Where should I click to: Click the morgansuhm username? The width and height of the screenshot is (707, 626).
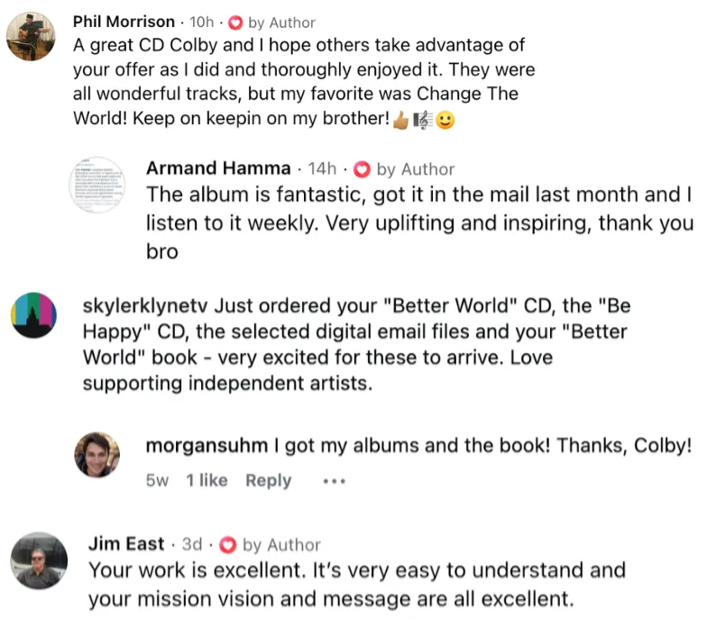click(207, 446)
